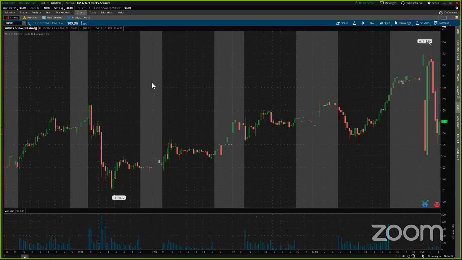
Task: Click the green 107 price axis marker
Action: coord(444,122)
